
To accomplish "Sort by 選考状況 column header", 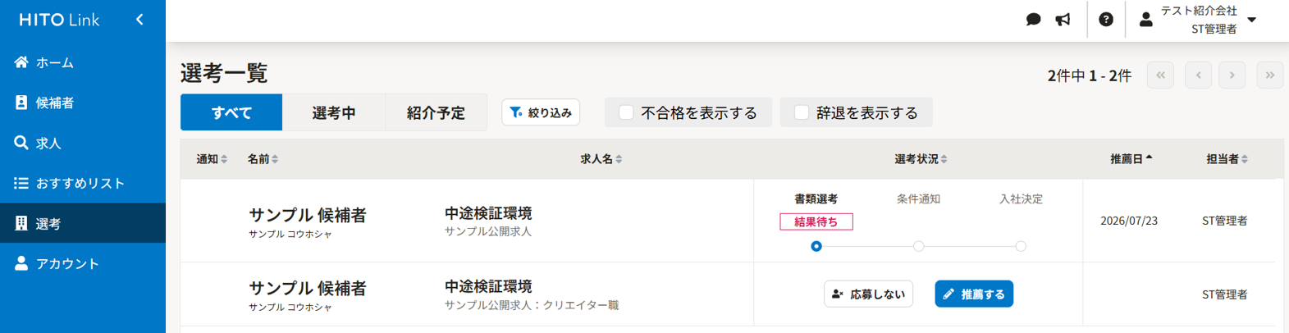I will pos(921,159).
